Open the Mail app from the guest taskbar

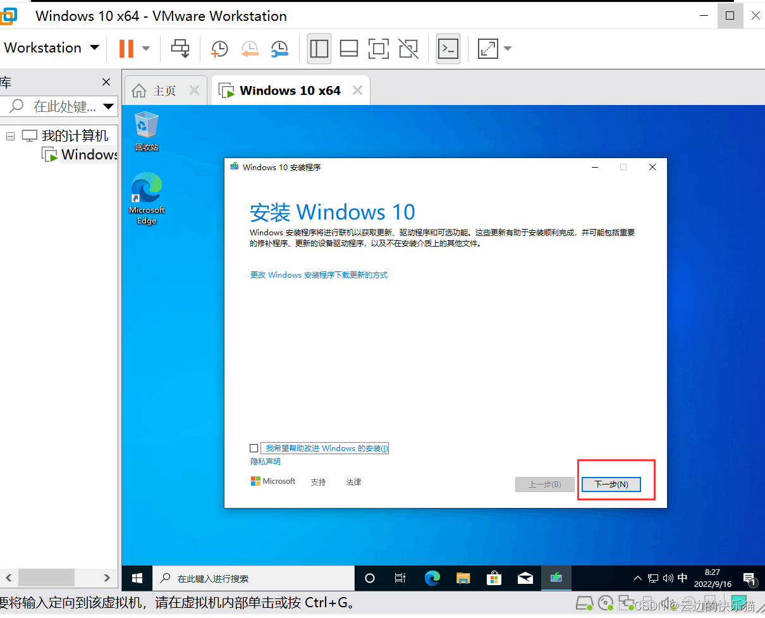[x=525, y=578]
